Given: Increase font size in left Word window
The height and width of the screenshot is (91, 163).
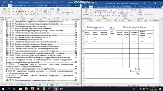Looking at the screenshot, I should tap(31, 14).
